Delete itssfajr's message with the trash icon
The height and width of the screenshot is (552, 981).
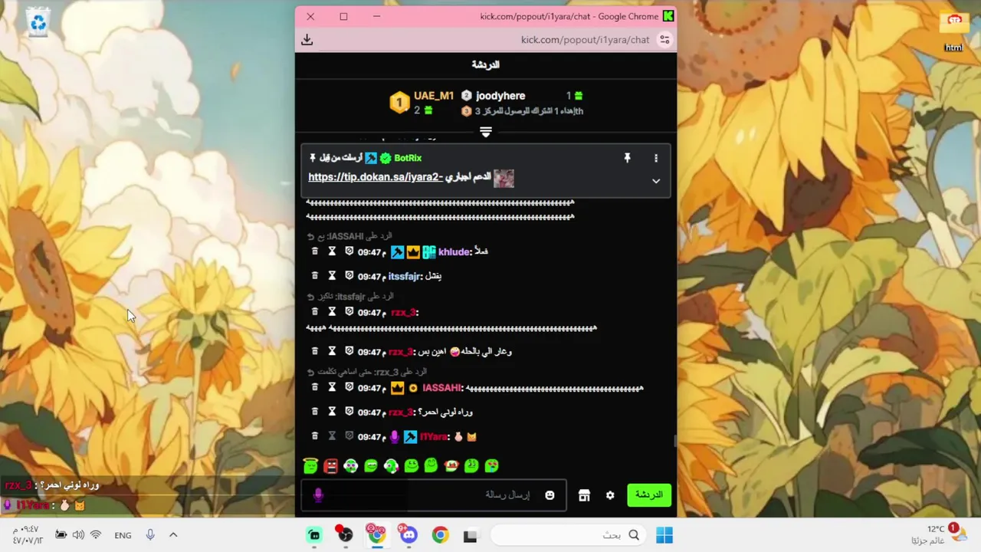point(314,275)
